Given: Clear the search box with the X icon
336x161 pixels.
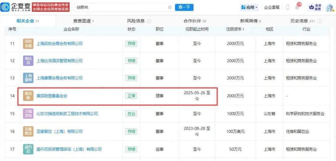Looking at the screenshot, I should tap(170, 7).
